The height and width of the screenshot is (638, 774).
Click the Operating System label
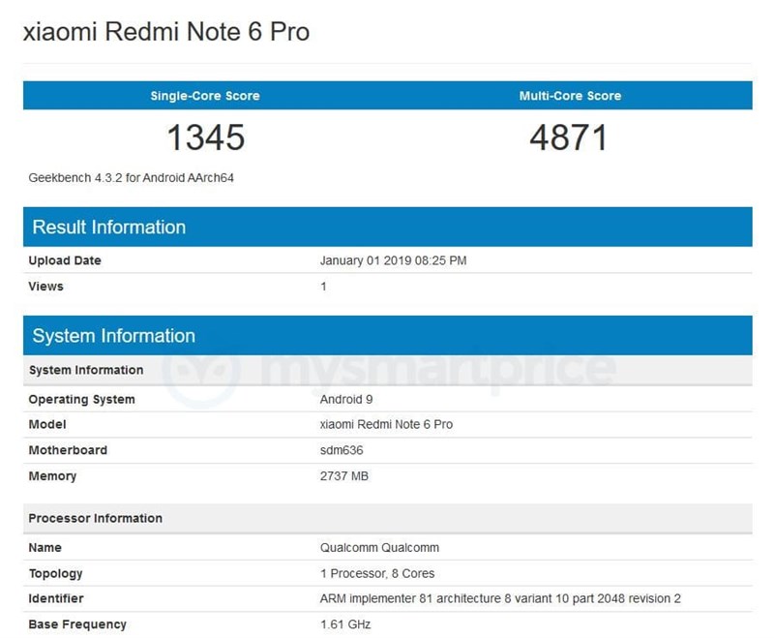pos(81,399)
